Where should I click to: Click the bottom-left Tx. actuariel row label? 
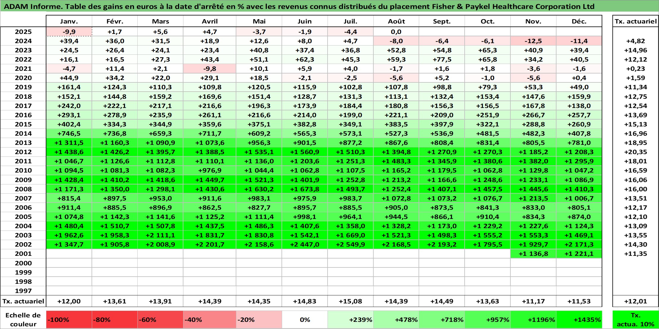23,301
